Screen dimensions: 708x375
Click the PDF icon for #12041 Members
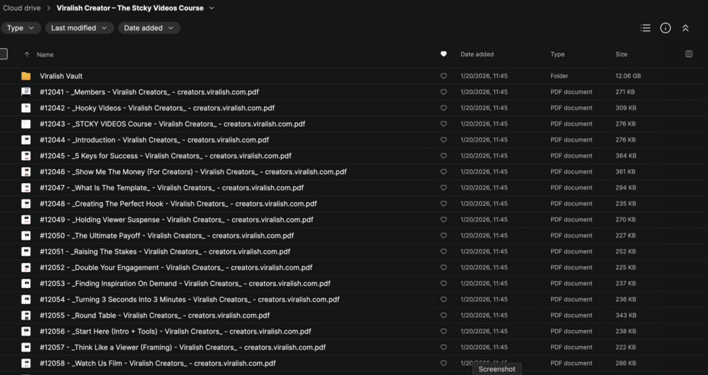pos(26,92)
